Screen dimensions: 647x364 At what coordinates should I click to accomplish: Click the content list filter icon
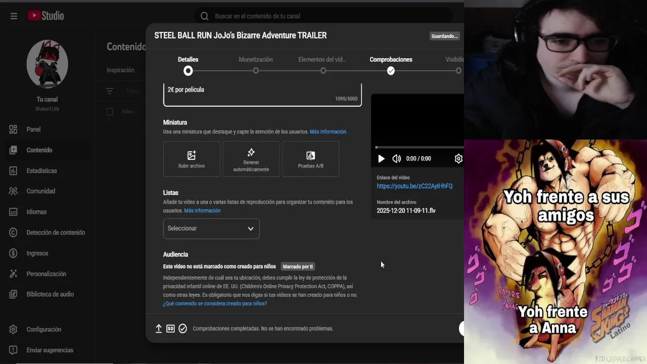coord(110,91)
